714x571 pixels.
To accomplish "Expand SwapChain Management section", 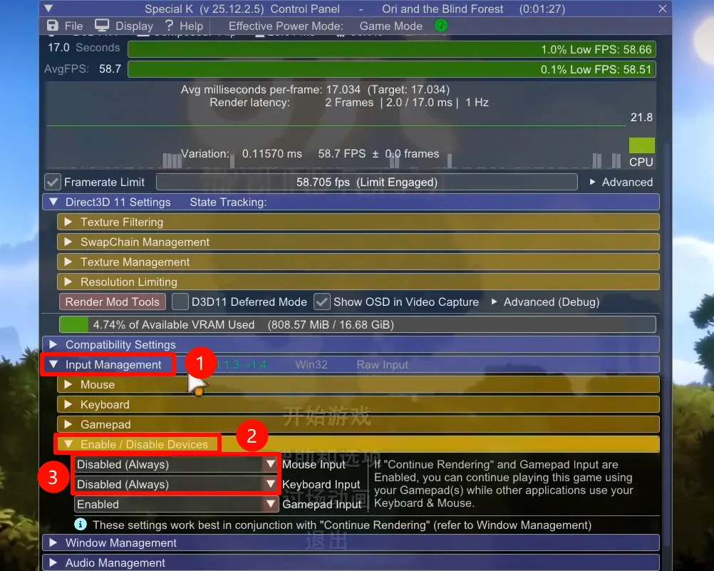I will [358, 242].
